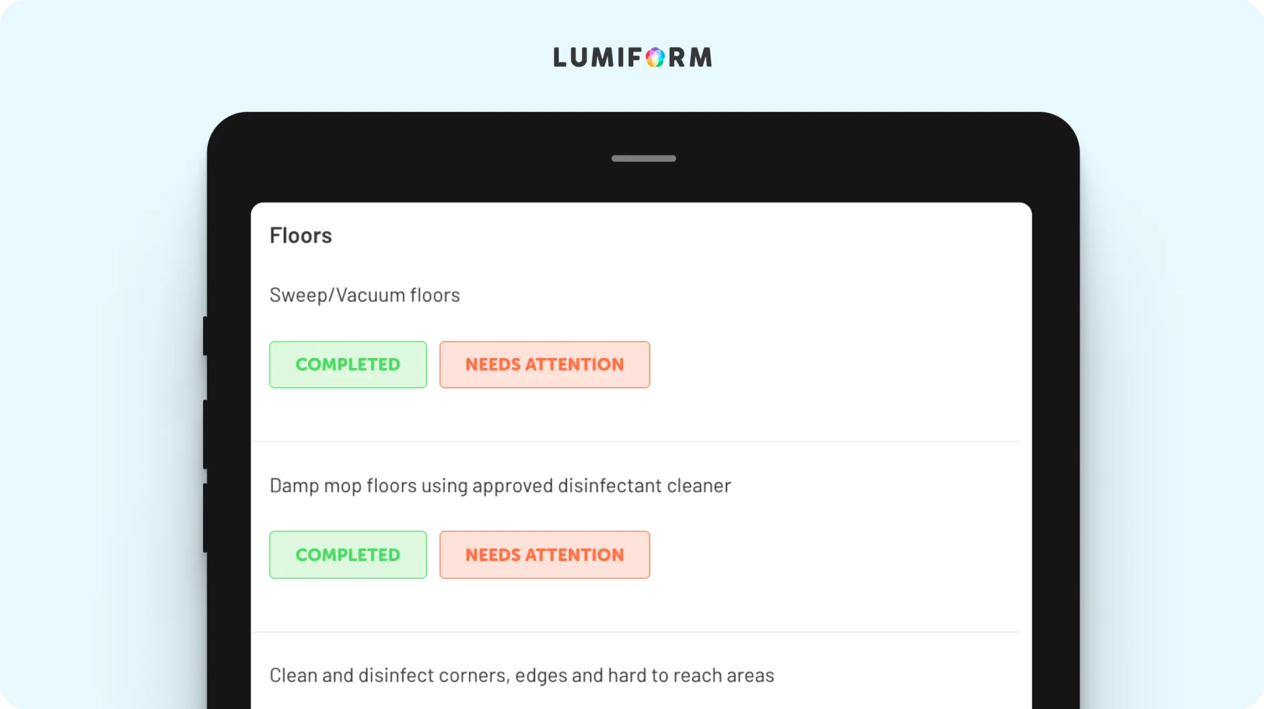Select the Damp mop floors item text
Viewport: 1264px width, 709px height.
coord(500,485)
